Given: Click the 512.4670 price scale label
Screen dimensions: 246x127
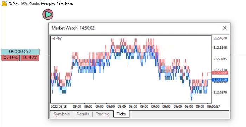Looking at the screenshot, I should 220,38.
